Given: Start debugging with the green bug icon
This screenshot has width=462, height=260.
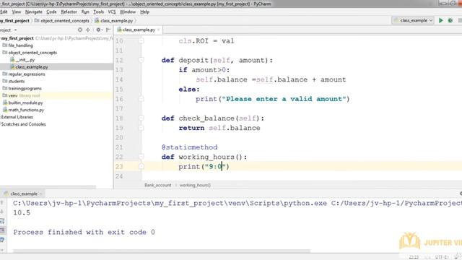Looking at the screenshot, I should (450, 20).
